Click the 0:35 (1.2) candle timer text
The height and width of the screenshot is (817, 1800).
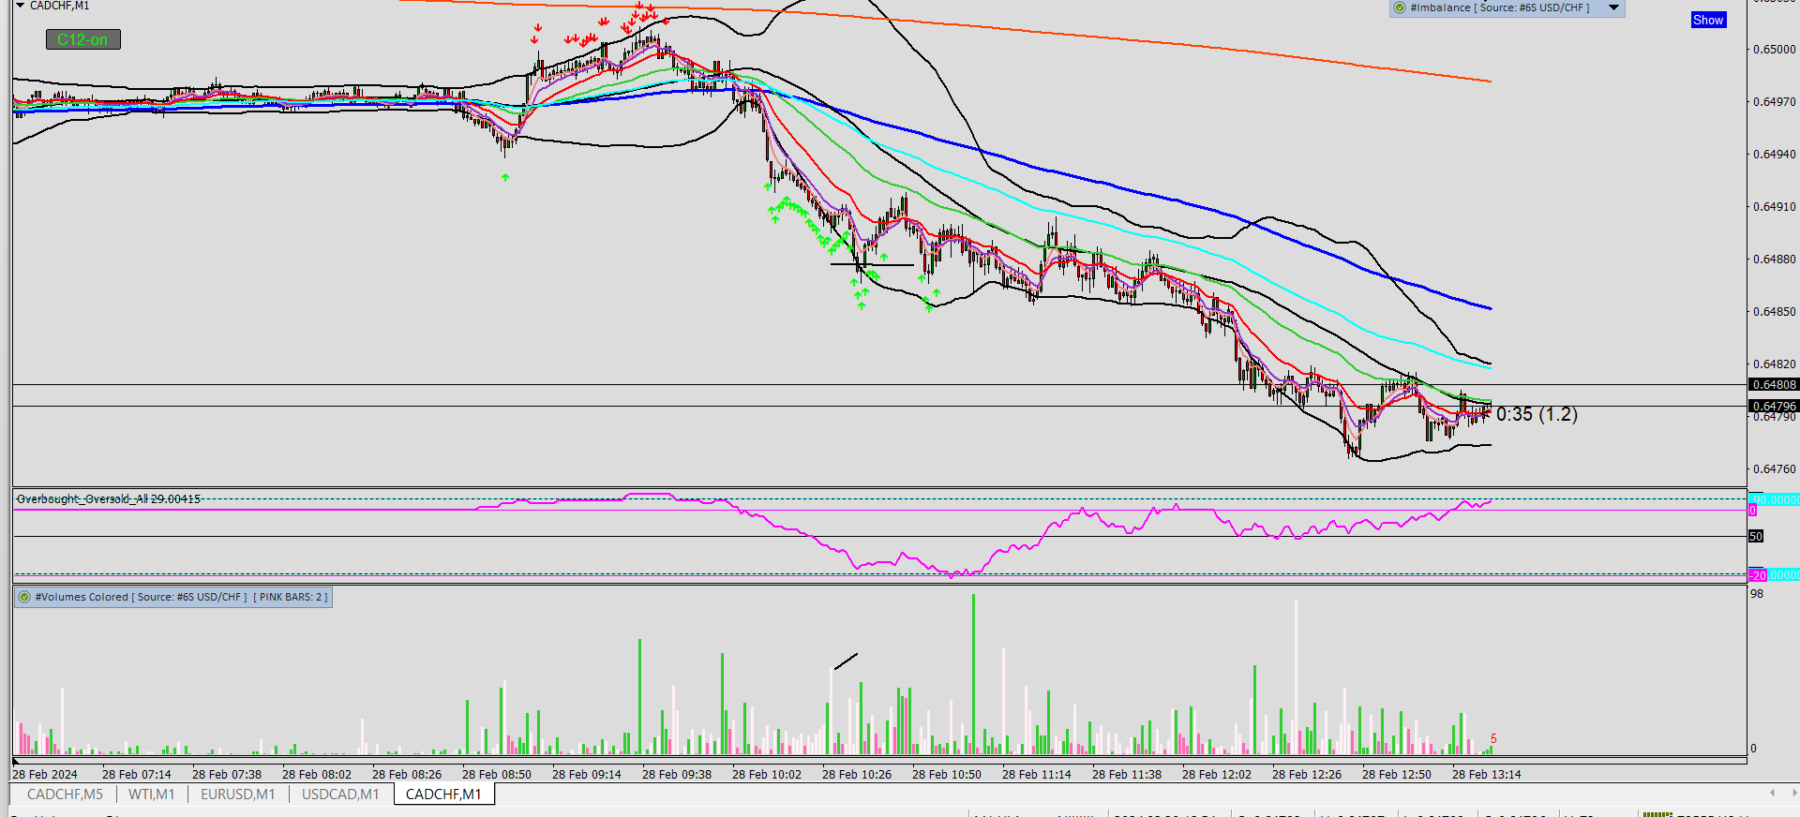tap(1537, 414)
